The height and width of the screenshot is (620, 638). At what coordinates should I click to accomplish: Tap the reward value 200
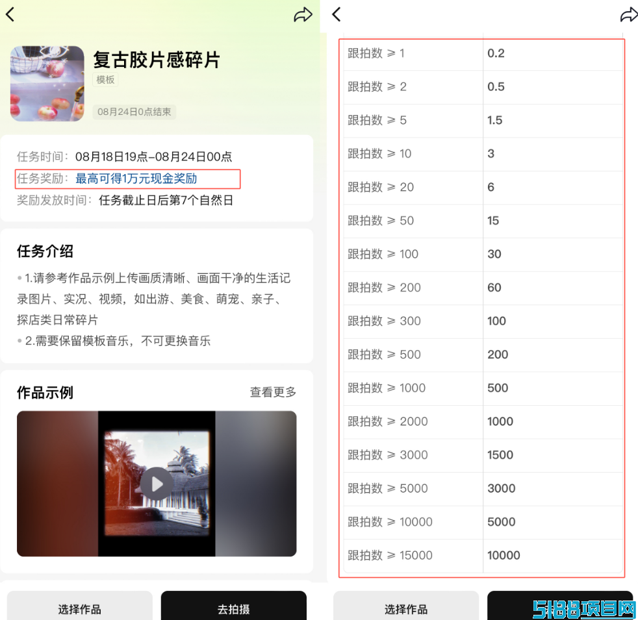click(498, 354)
